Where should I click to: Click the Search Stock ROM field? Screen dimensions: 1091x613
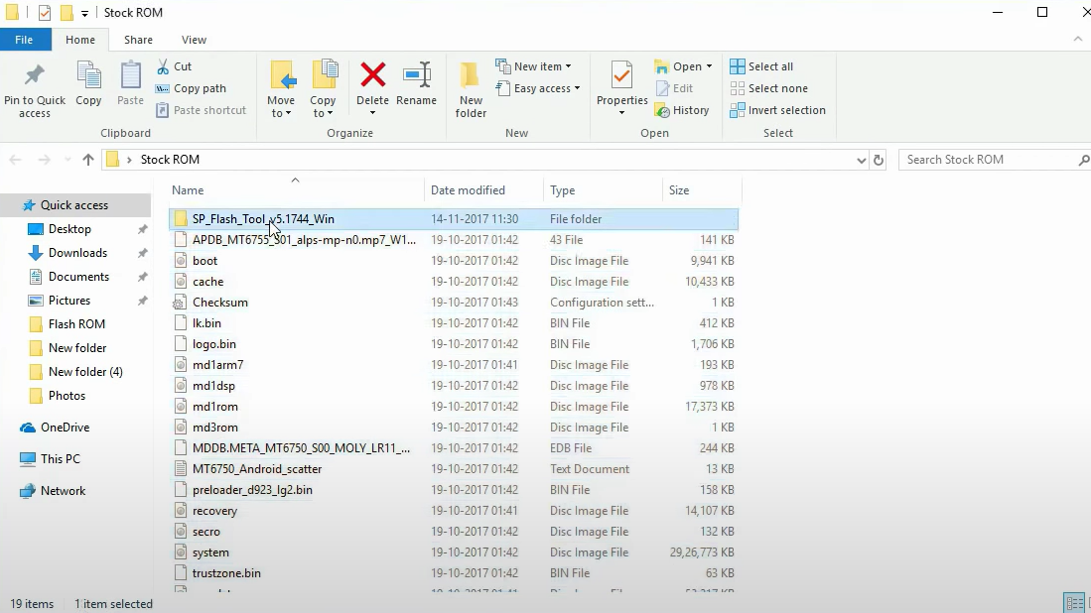tap(988, 160)
